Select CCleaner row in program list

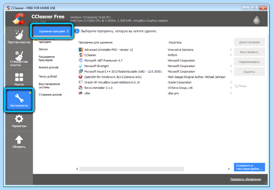pos(155,55)
